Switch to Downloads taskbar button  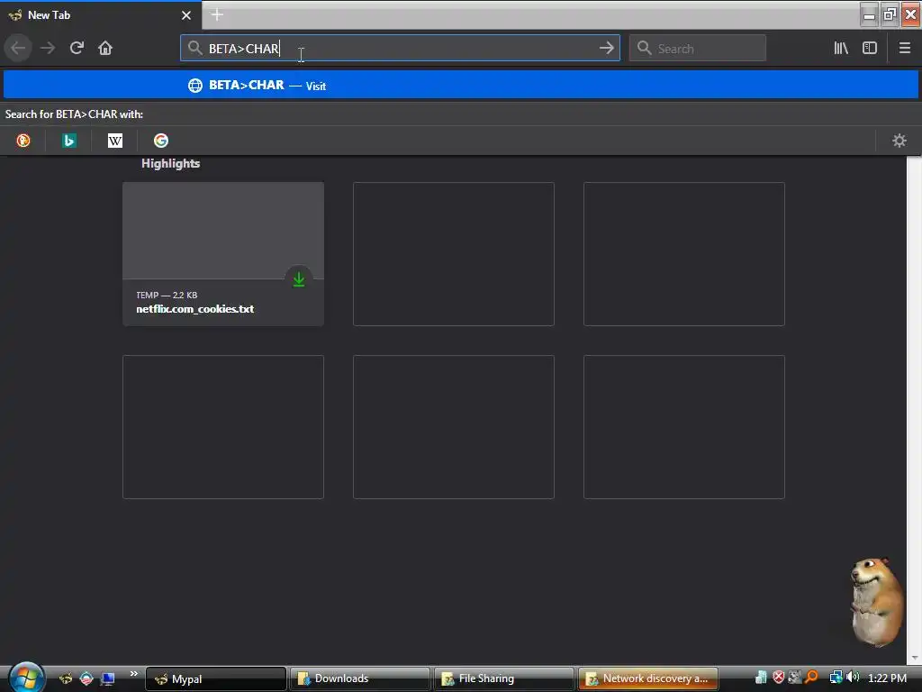click(x=360, y=678)
